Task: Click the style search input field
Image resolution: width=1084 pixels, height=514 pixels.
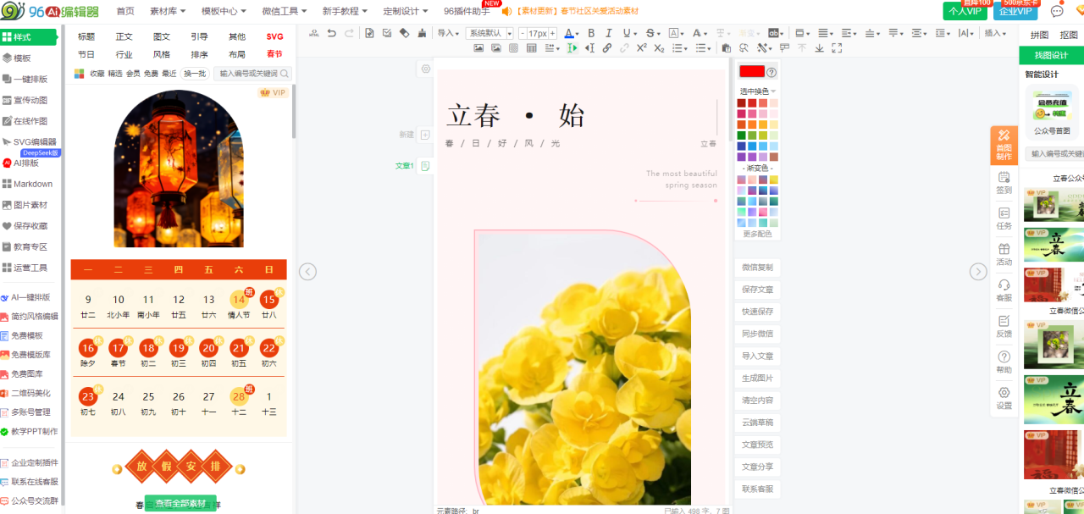Action: pyautogui.click(x=248, y=74)
